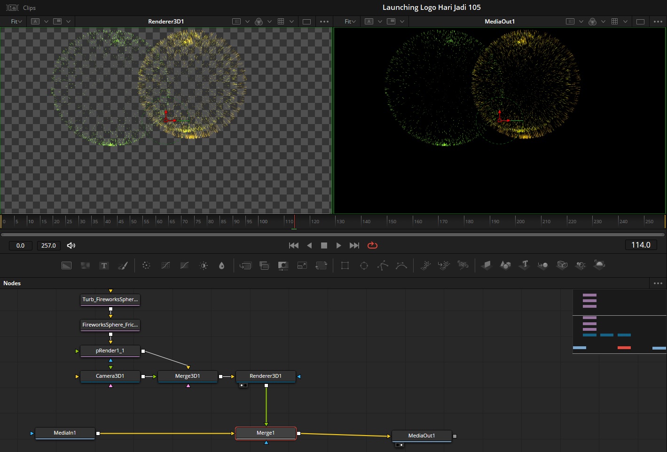Click the current frame field showing 114.0
The image size is (667, 452).
coord(641,245)
